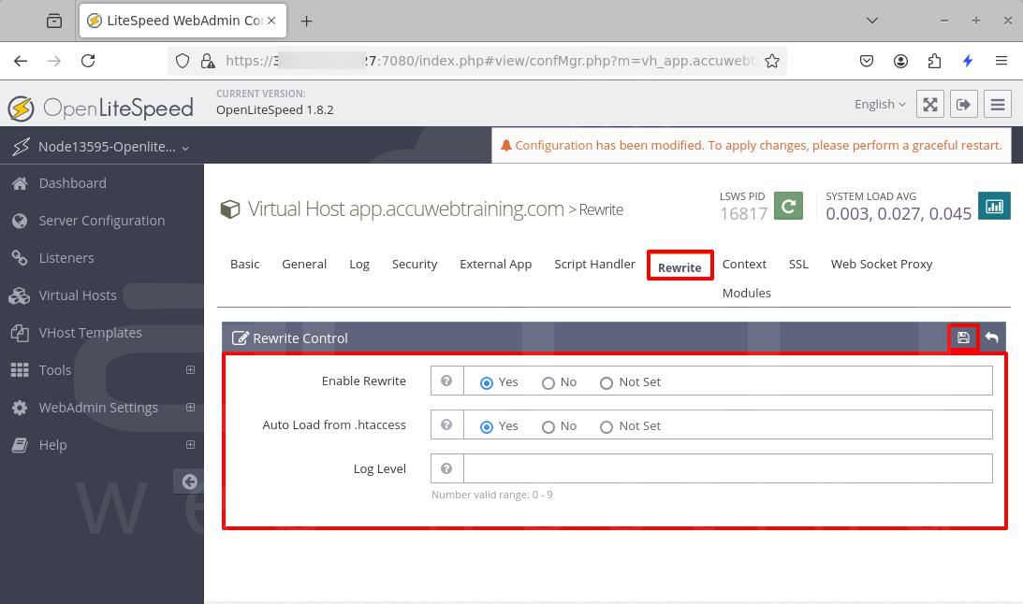The image size is (1023, 604).
Task: Open the Firefox Pocket icon
Action: tap(867, 61)
